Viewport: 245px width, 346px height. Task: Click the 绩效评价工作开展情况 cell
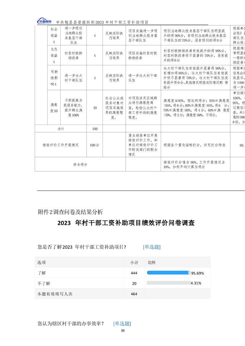click(60, 145)
